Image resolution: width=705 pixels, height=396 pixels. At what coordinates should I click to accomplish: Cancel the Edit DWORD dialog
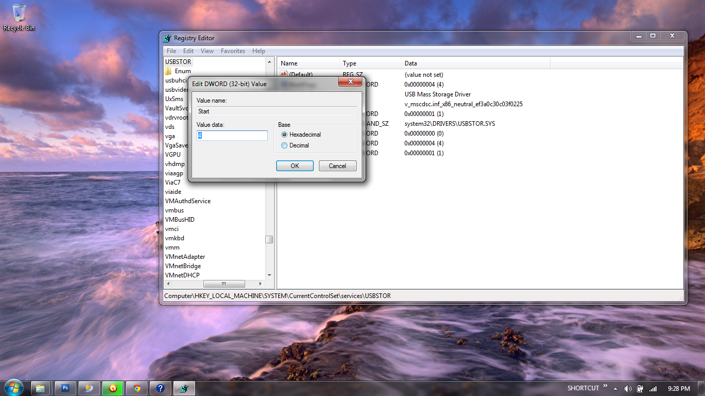pyautogui.click(x=338, y=166)
